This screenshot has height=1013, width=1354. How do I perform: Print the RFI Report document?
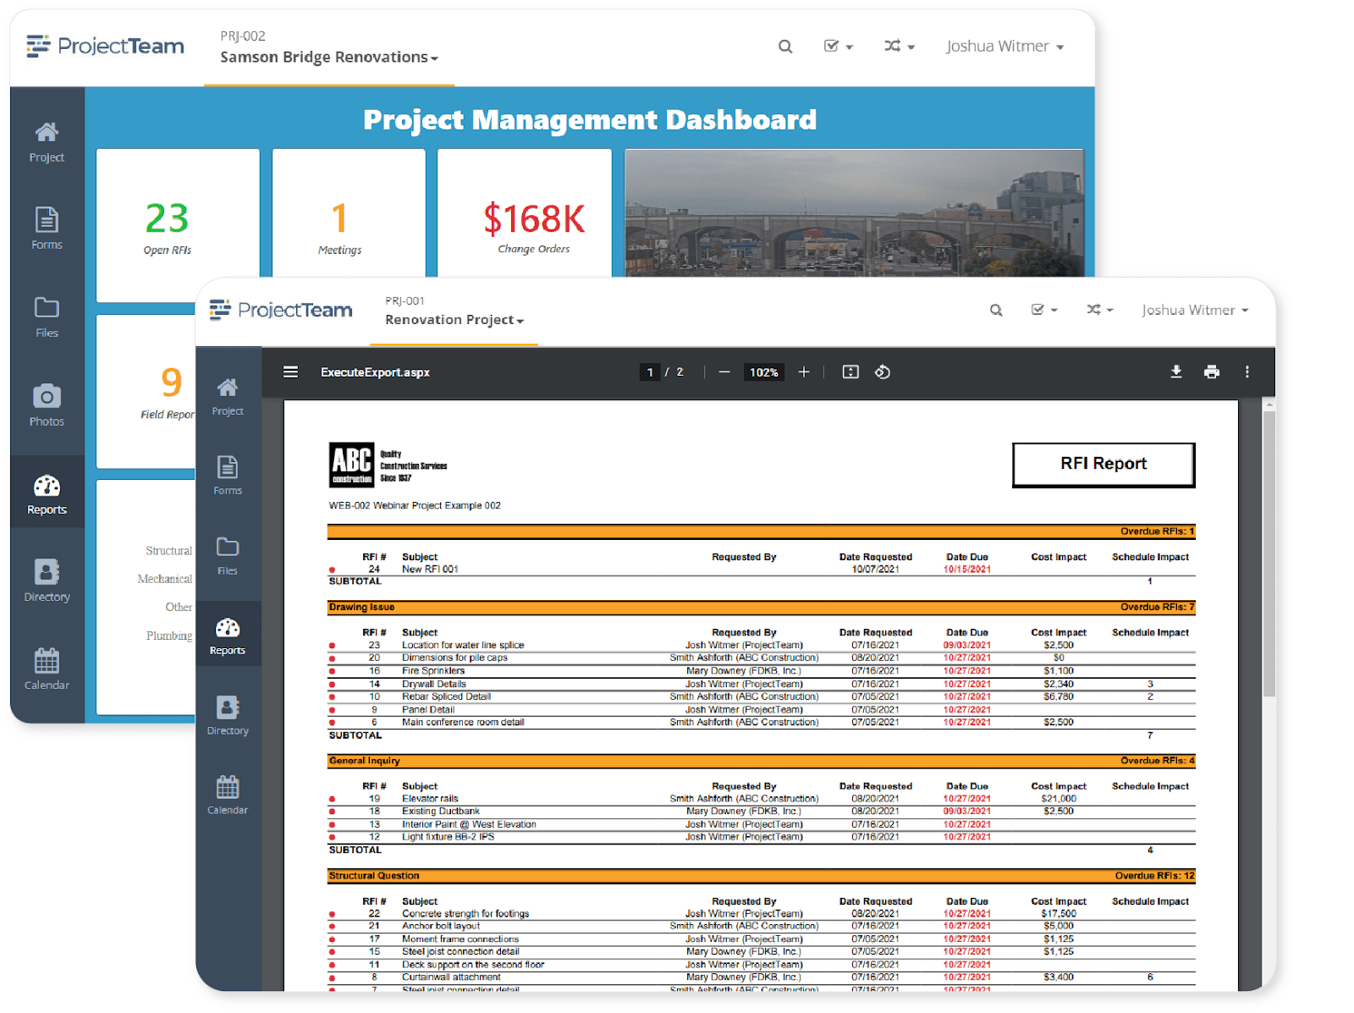[1212, 372]
